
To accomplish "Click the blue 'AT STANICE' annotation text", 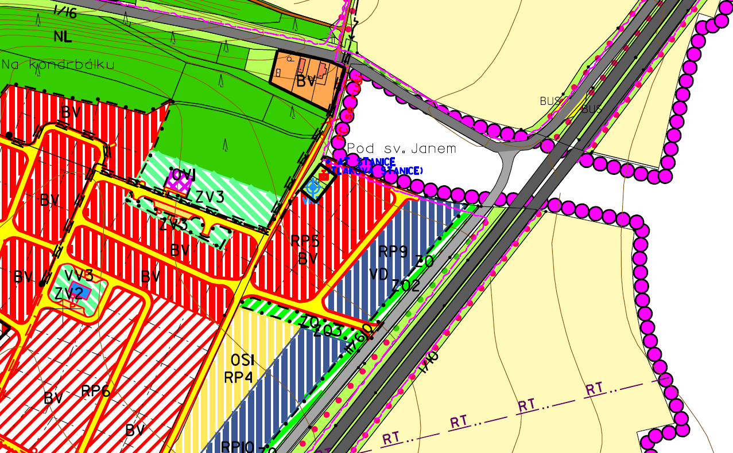I will pyautogui.click(x=367, y=162).
